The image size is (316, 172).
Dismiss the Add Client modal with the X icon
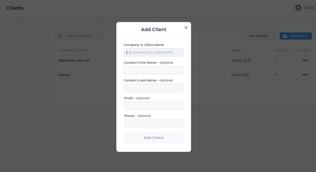tap(186, 27)
